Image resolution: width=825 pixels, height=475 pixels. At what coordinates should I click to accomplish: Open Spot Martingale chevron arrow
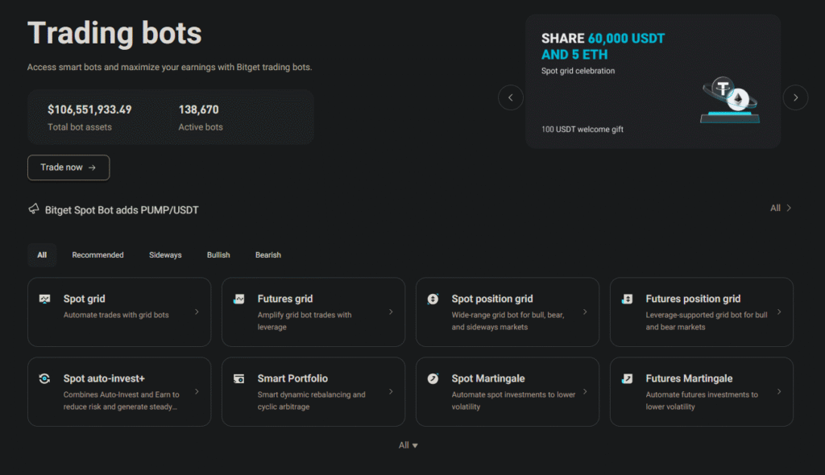(585, 391)
